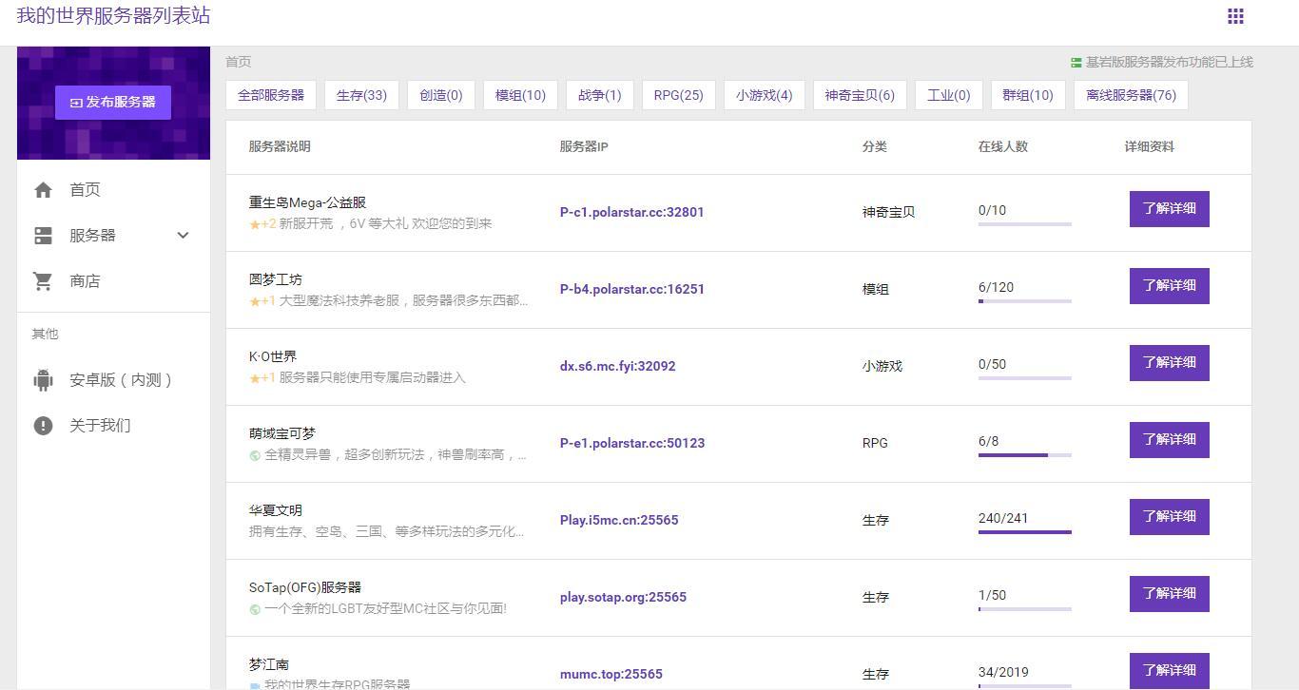Click 了解详细 for SoTap(OFG)服务器
1299x690 pixels.
pyautogui.click(x=1170, y=594)
